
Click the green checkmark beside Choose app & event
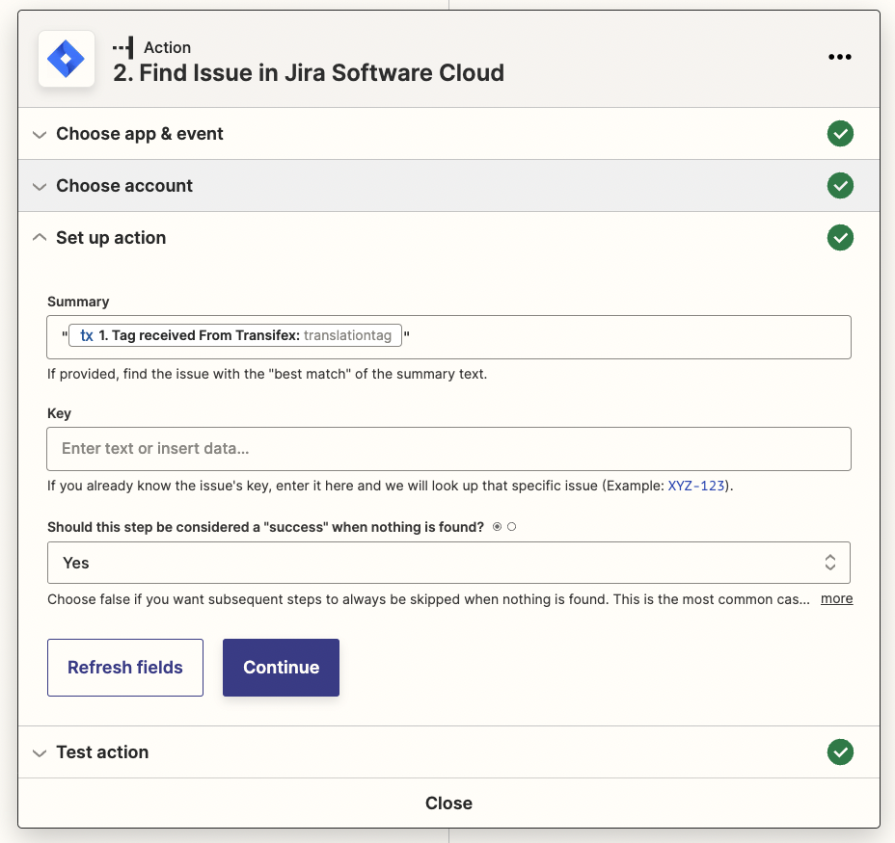[840, 134]
